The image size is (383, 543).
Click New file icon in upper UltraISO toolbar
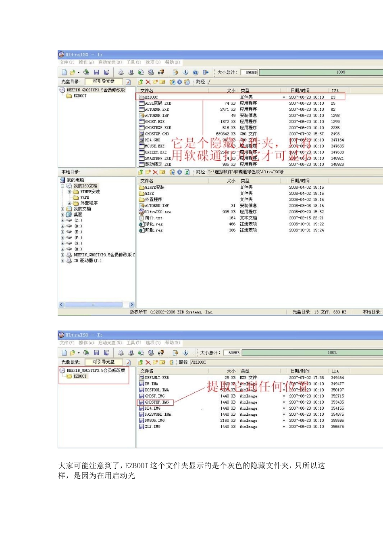coord(64,72)
